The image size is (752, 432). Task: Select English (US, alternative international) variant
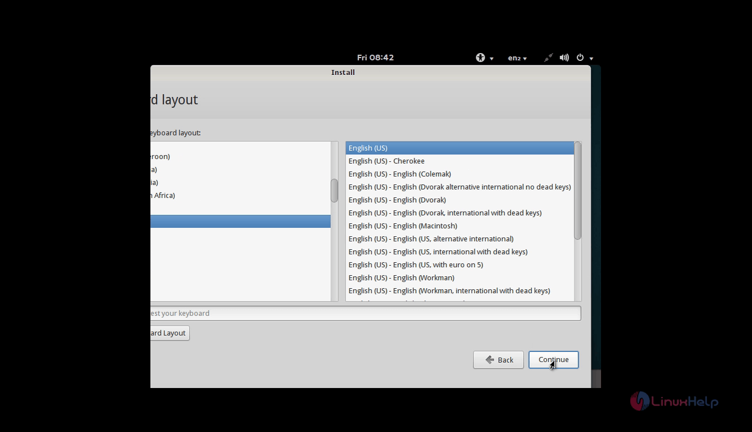tap(459, 239)
